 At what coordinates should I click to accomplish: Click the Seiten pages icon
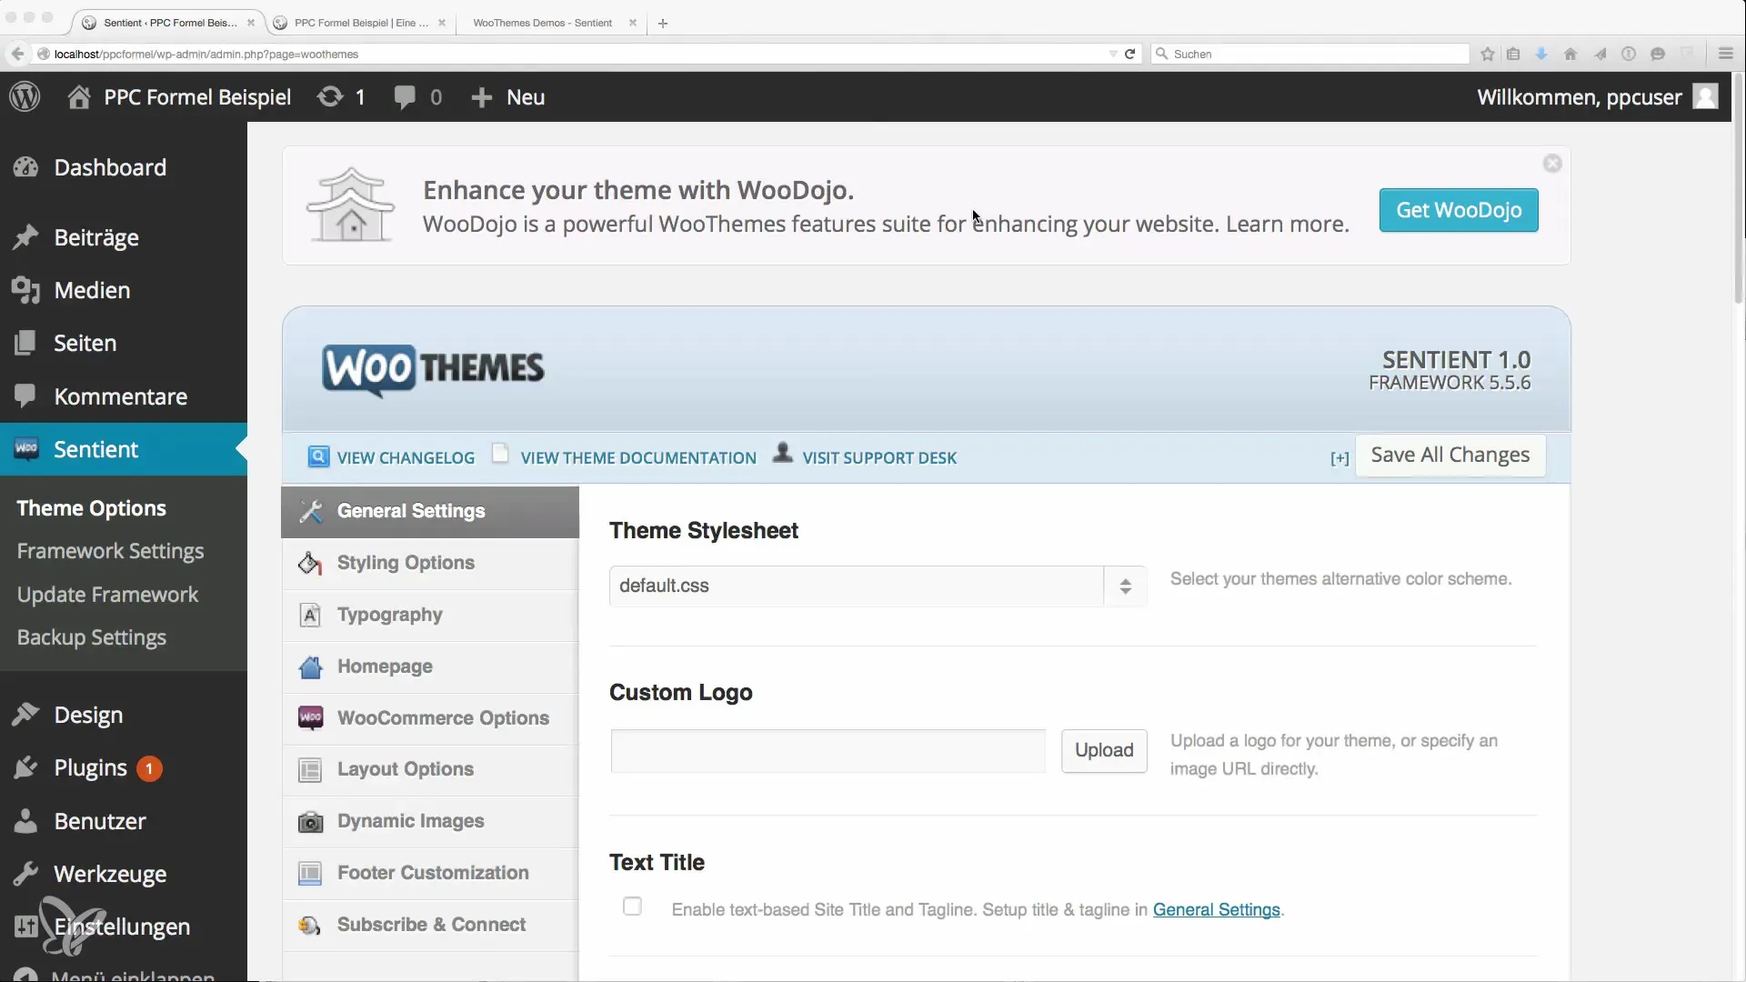click(x=25, y=343)
